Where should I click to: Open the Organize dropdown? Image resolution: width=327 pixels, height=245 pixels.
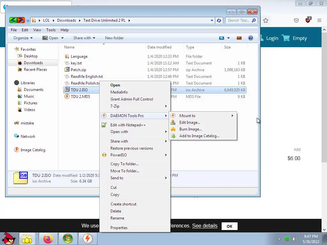point(23,38)
